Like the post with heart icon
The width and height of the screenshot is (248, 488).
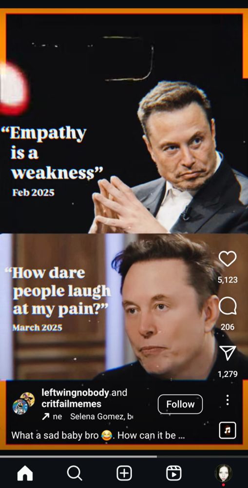click(x=228, y=259)
